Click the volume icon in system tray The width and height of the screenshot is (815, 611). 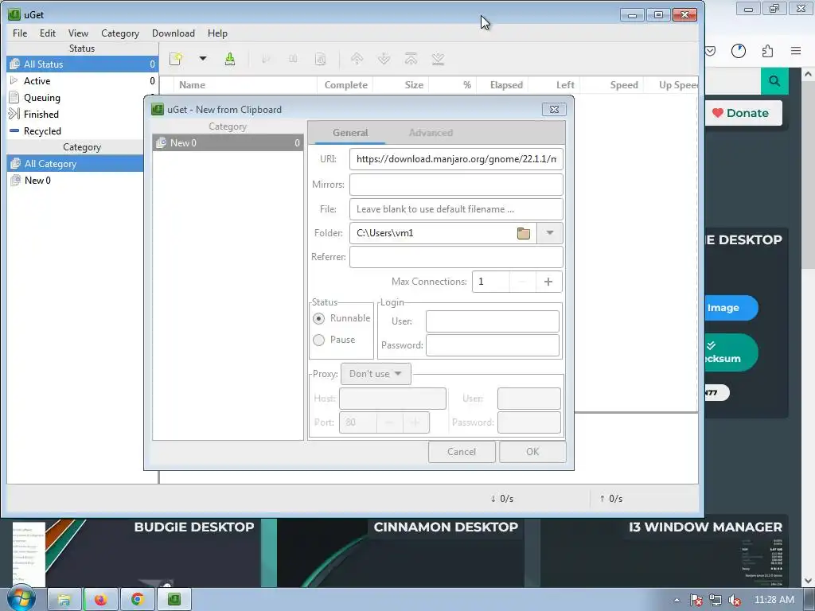click(735, 601)
